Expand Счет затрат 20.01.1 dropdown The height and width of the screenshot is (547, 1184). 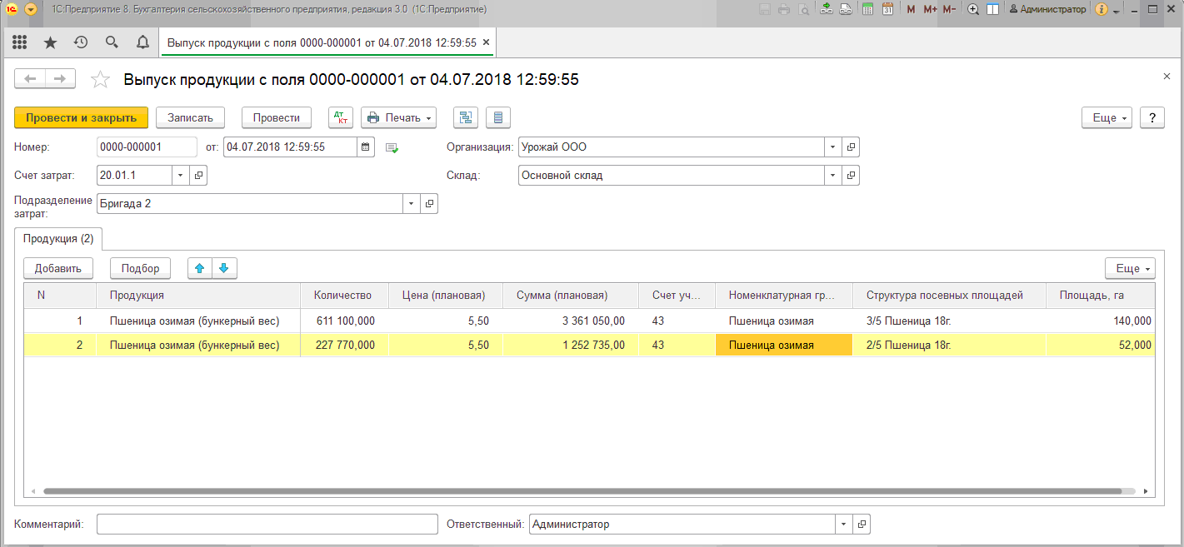coord(181,176)
